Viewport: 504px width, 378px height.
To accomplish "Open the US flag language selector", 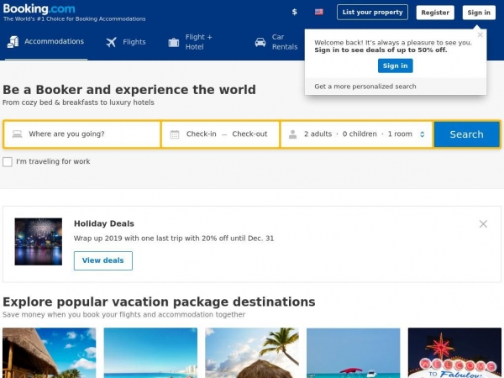I will tap(318, 12).
